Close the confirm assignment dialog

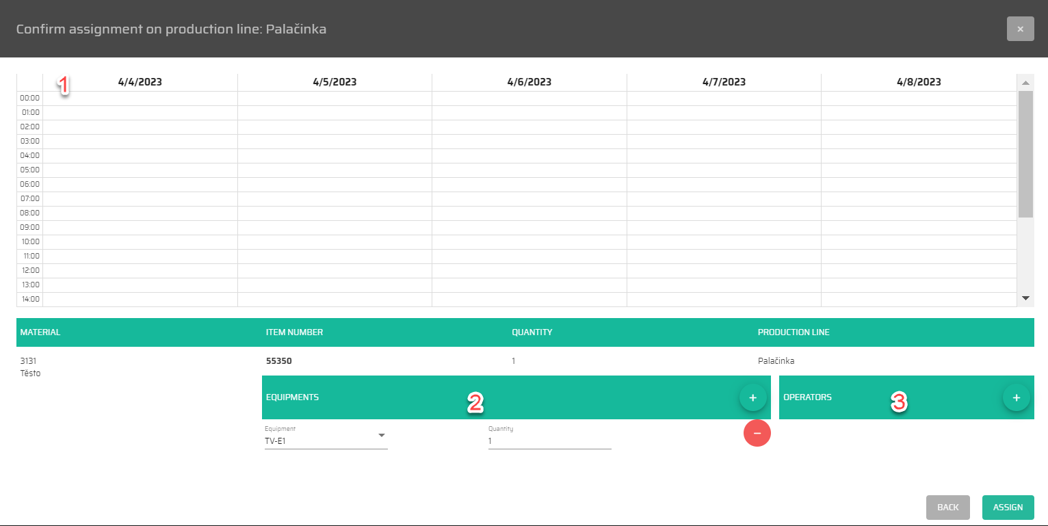pyautogui.click(x=1020, y=29)
